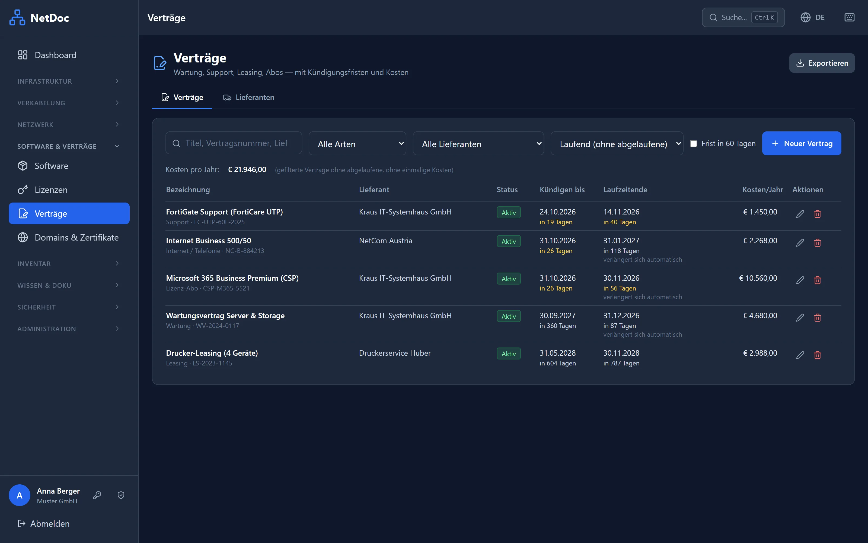
Task: Click trash icon for Wartungsvertrag Server & Storage
Action: pos(818,317)
